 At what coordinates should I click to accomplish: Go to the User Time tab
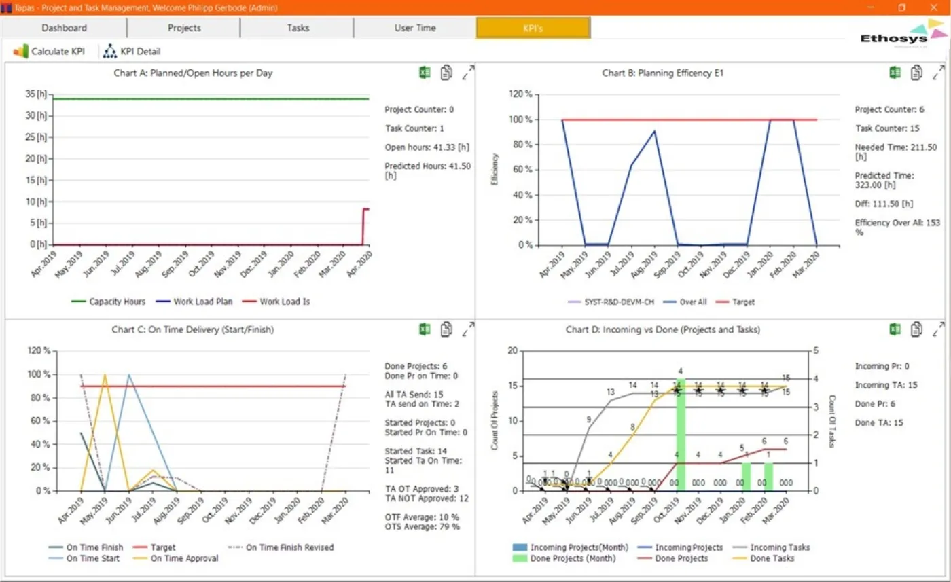[415, 28]
